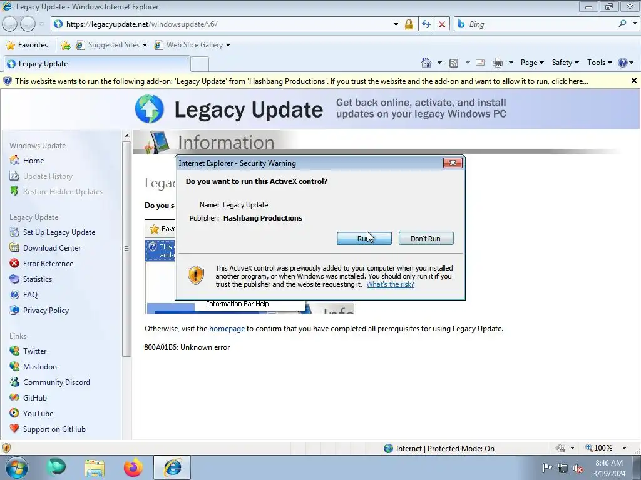The image size is (641, 480).
Task: Open the address bar history dropdown
Action: tap(396, 24)
